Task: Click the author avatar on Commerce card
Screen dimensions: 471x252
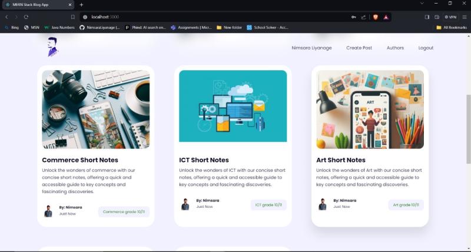Action: 48,211
